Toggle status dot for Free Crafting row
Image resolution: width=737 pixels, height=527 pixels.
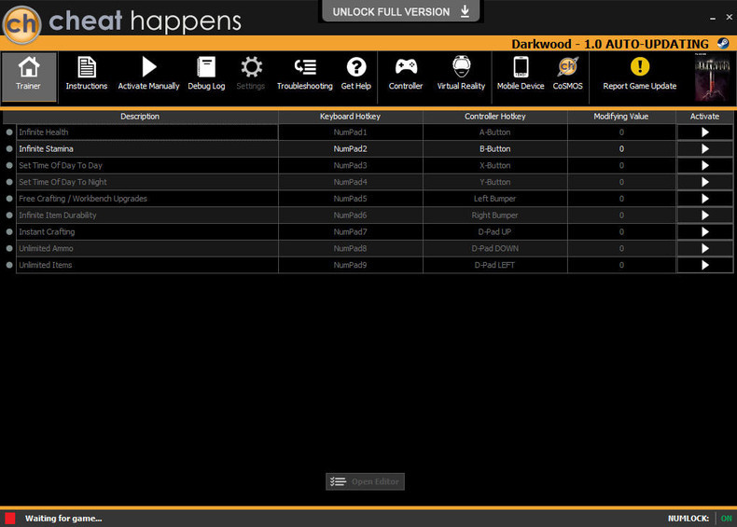click(x=9, y=199)
